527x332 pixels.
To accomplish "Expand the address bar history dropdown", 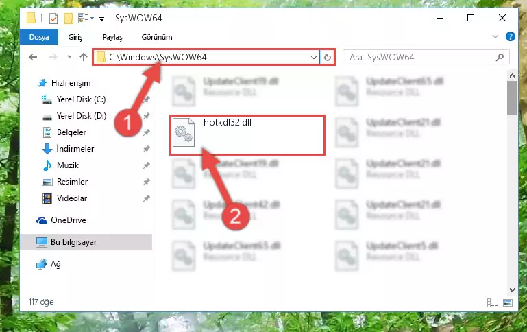I will (x=313, y=57).
